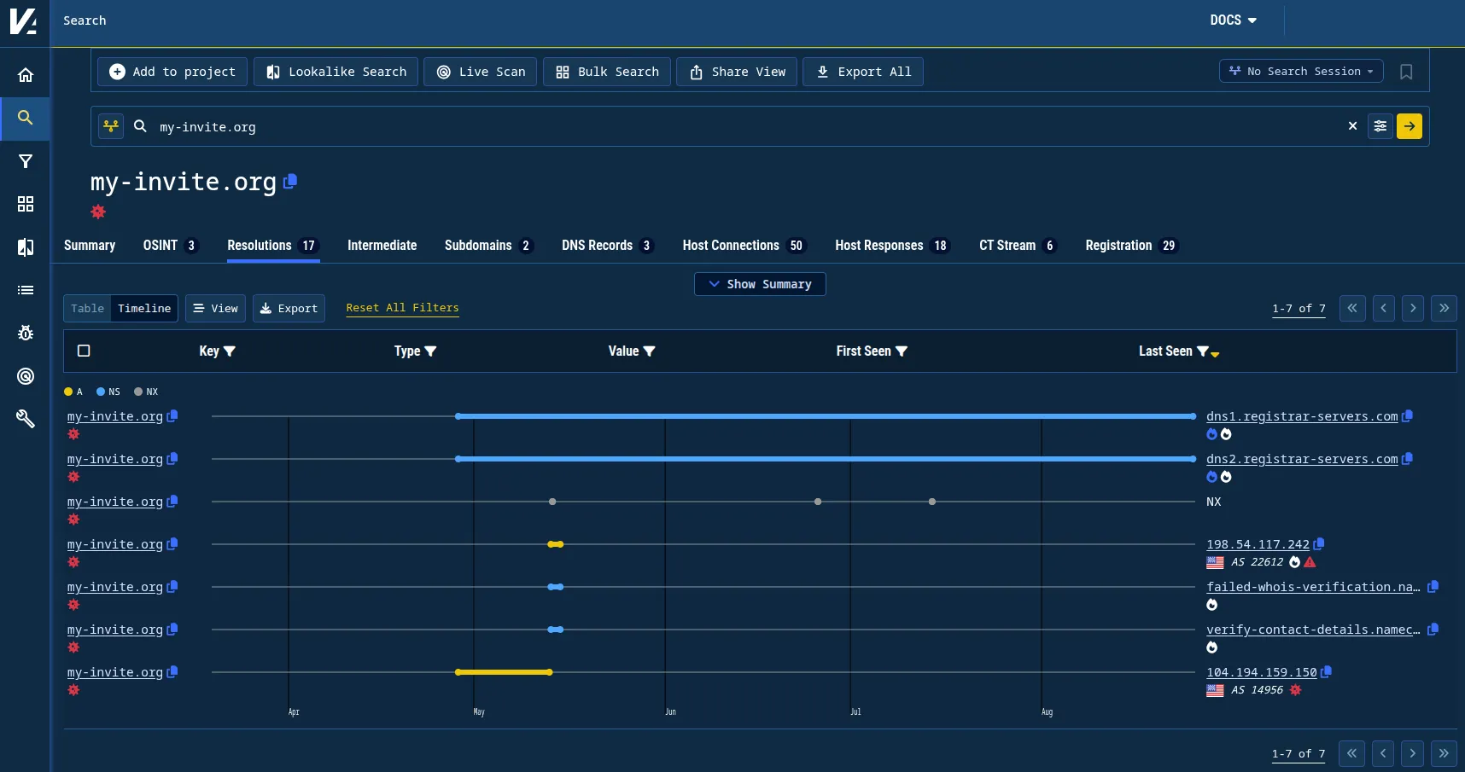The height and width of the screenshot is (772, 1465).
Task: Open the Subdomains tab
Action: (x=487, y=246)
